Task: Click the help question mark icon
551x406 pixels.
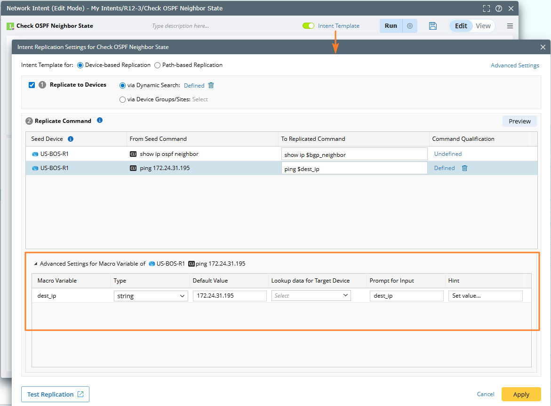Action: (499, 8)
